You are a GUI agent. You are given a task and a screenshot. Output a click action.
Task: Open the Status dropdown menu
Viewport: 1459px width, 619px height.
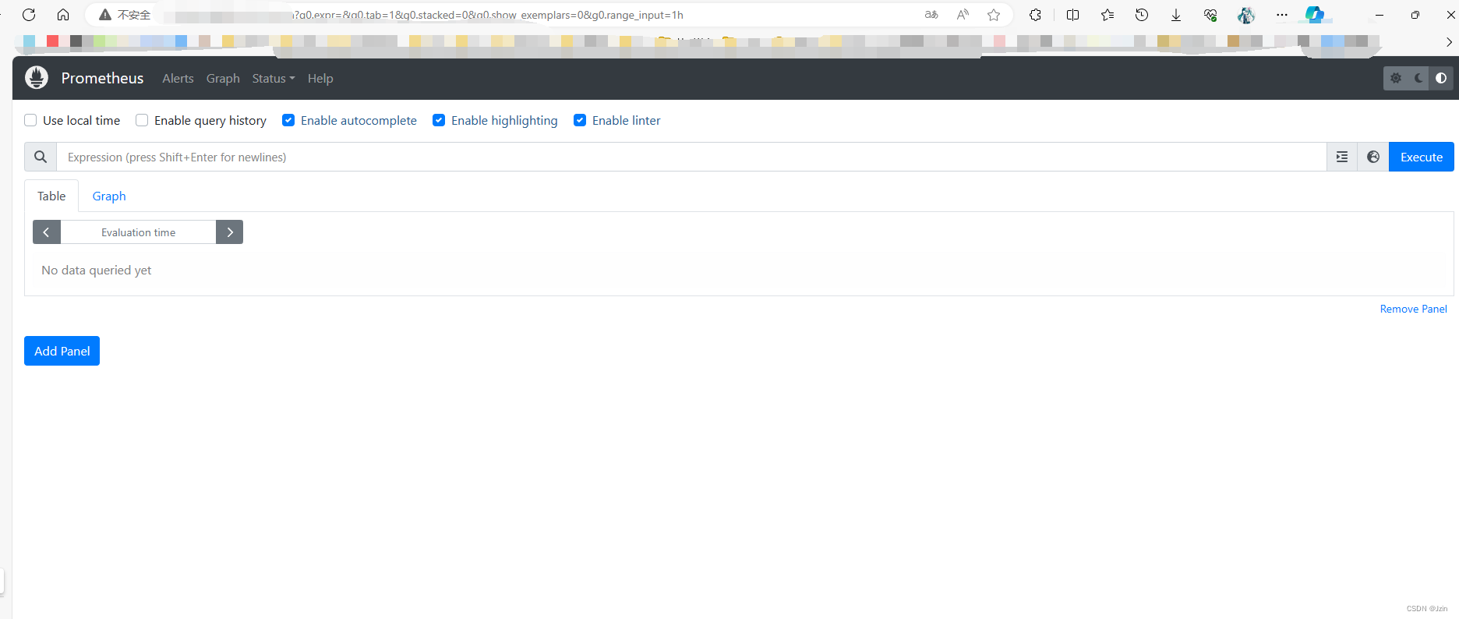[274, 78]
